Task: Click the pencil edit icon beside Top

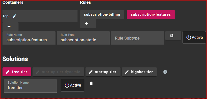Action: tap(14, 16)
